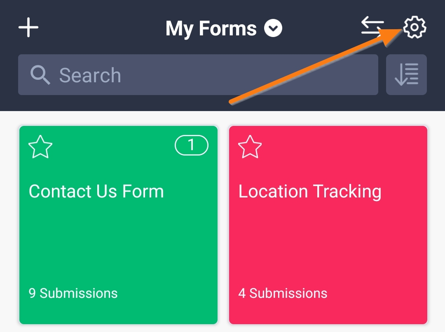Image resolution: width=445 pixels, height=332 pixels.
Task: Click the green card's empty middle area
Action: 118,243
